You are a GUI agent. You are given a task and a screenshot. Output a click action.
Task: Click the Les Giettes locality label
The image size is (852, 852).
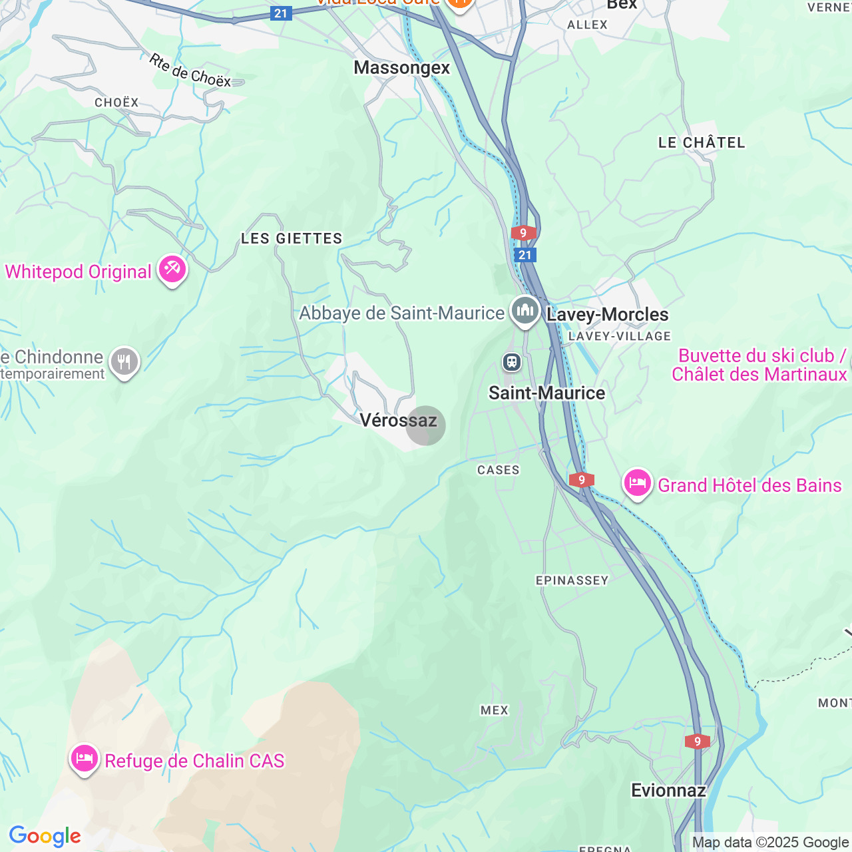tap(292, 238)
